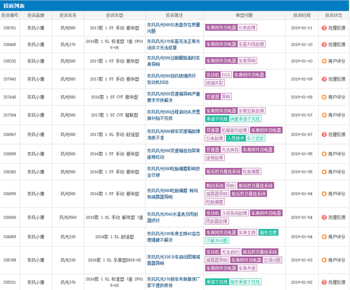Click 仪表故障 tag in row 338751
Screen dimensions: 350x290
coord(247,28)
